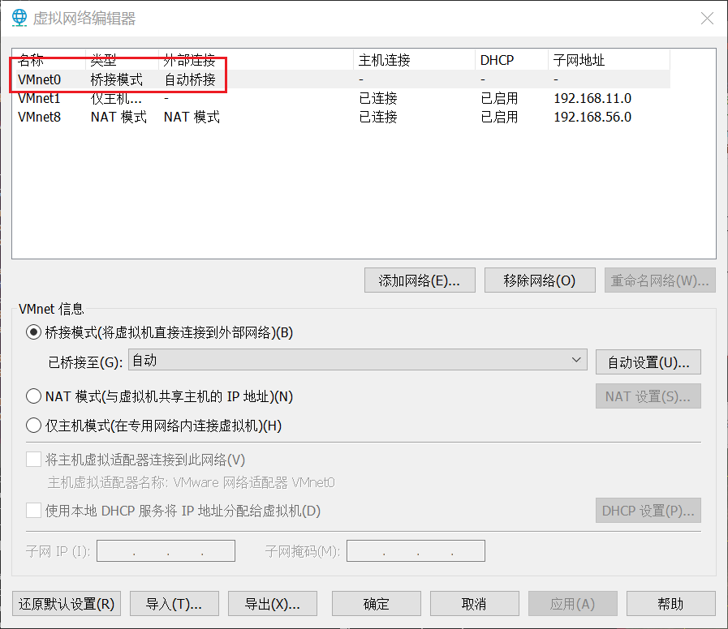This screenshot has height=629, width=728.
Task: Click the 名称 column header
Action: (x=50, y=60)
